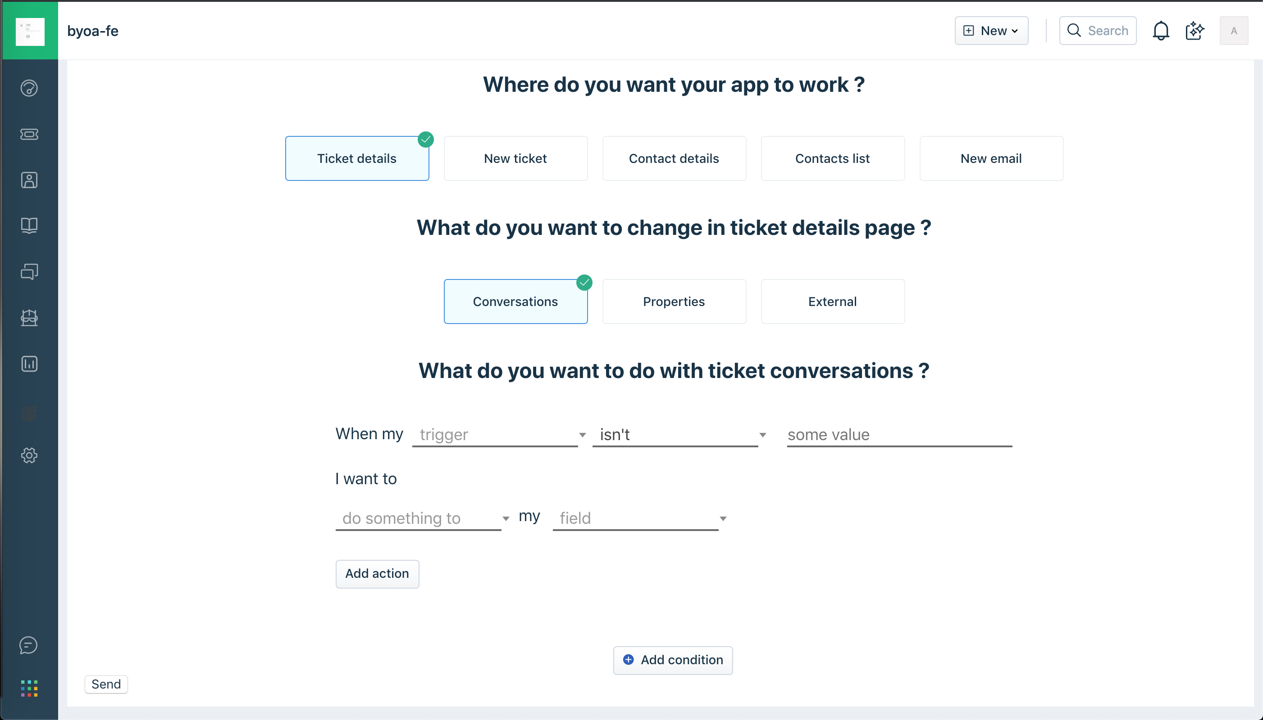Click the Add action button
This screenshot has height=720, width=1263.
[377, 574]
